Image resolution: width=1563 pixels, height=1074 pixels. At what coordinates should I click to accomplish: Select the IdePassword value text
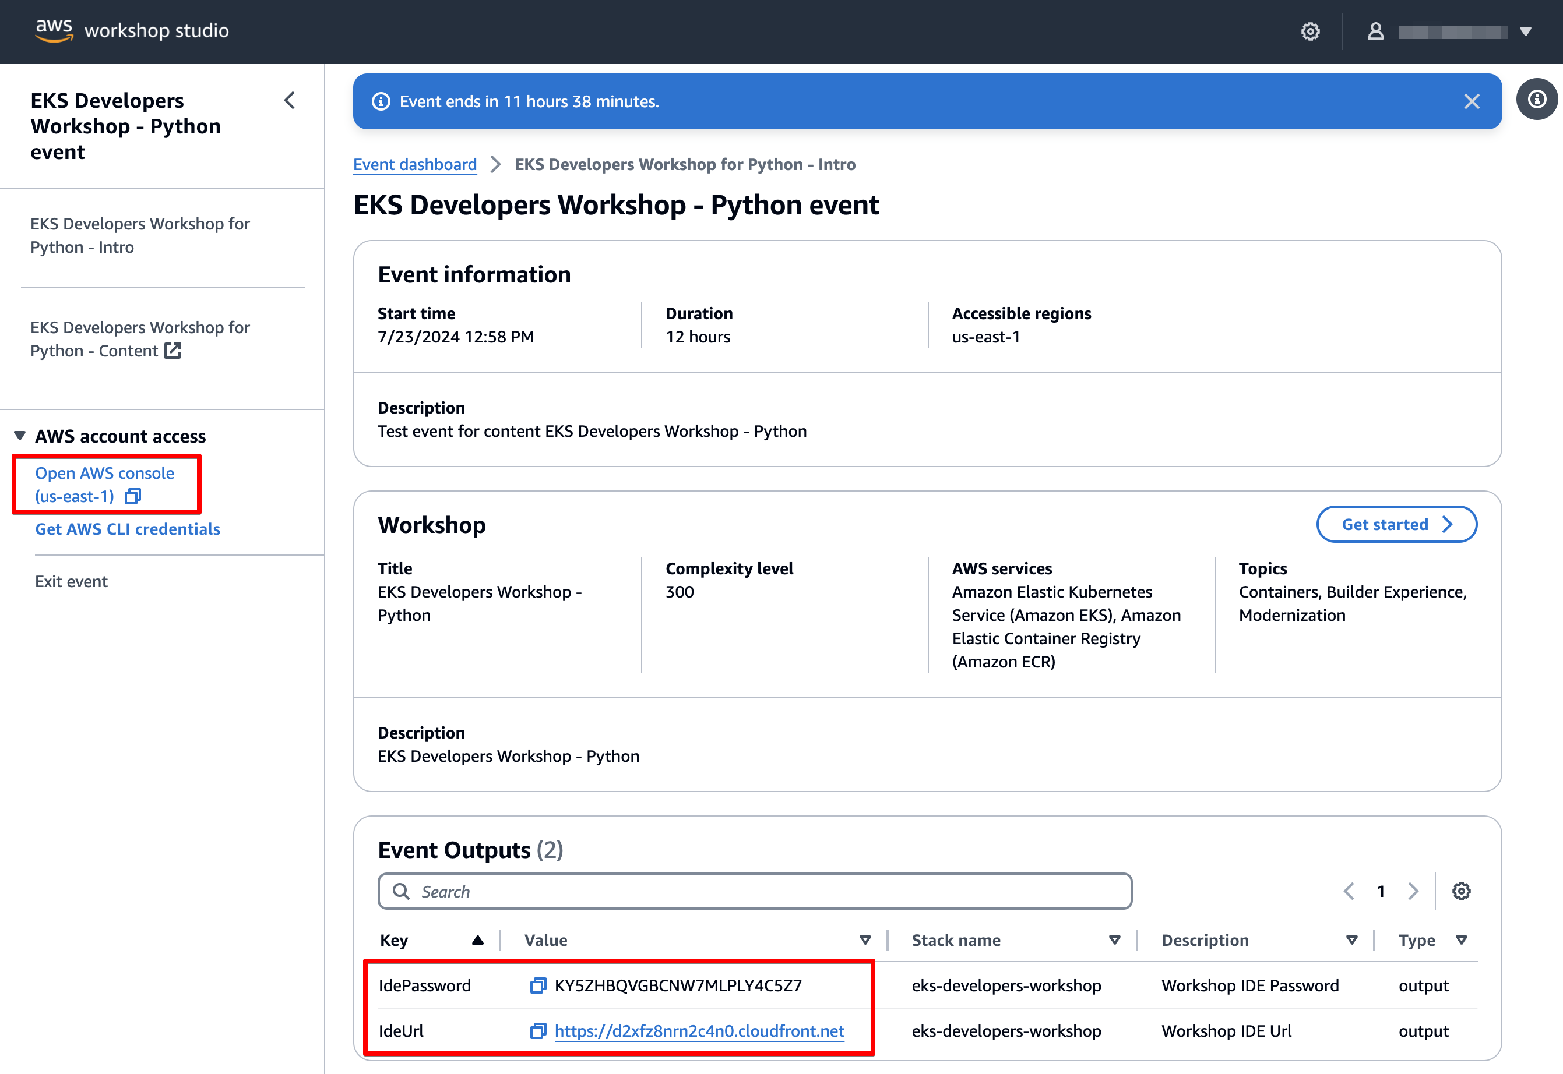[x=678, y=986]
